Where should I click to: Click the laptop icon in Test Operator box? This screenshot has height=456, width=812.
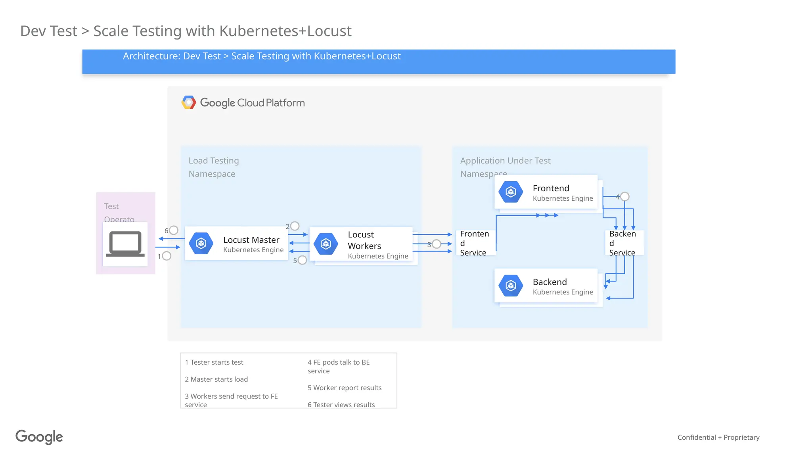point(125,244)
